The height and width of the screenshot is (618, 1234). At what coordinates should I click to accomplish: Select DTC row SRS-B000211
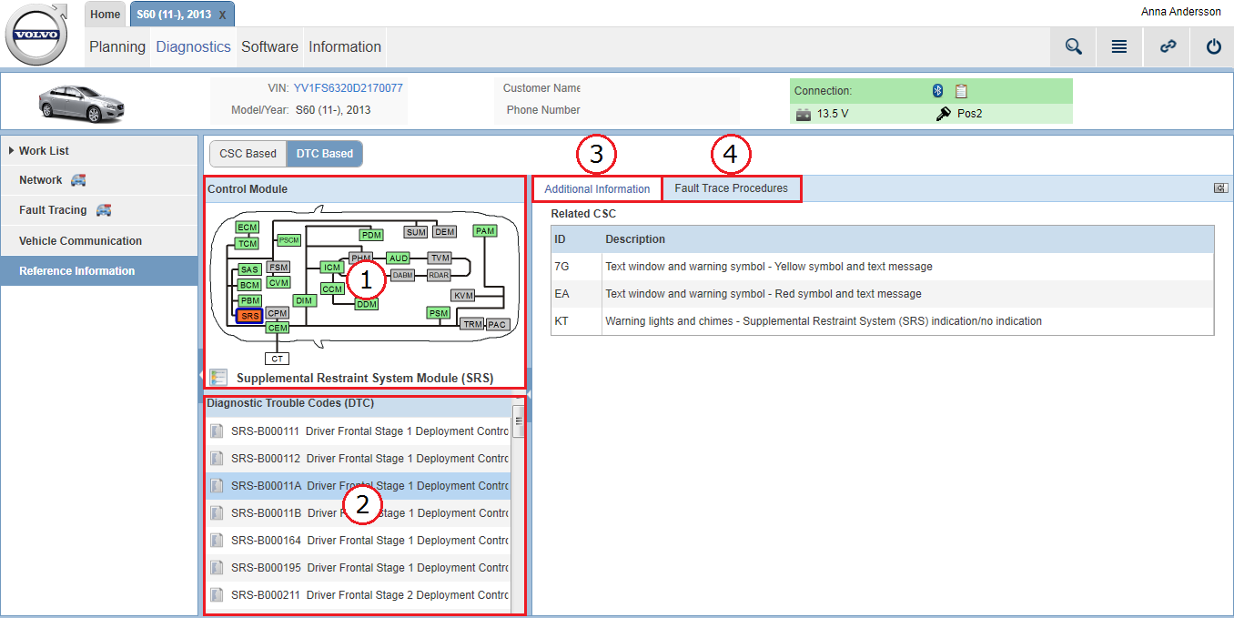click(x=358, y=595)
